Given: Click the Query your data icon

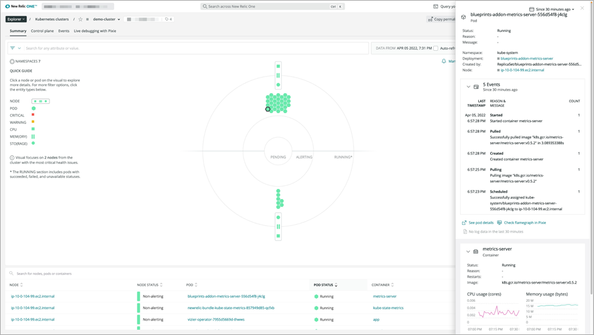Looking at the screenshot, I should tap(436, 6).
